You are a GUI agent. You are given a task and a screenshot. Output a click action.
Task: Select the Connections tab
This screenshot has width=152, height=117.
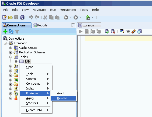(16, 25)
